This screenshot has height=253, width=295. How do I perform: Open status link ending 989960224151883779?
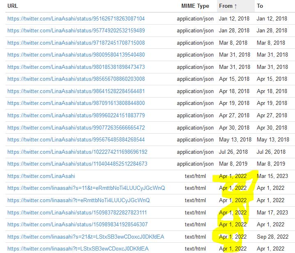[x=76, y=115]
